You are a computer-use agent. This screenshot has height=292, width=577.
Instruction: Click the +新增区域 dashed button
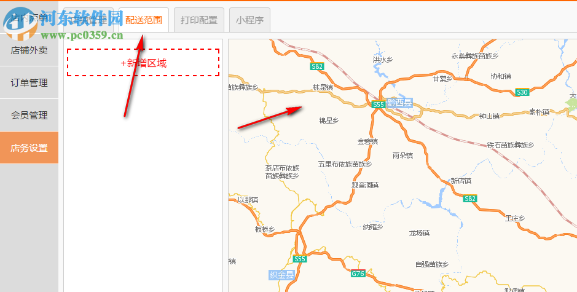click(x=143, y=63)
